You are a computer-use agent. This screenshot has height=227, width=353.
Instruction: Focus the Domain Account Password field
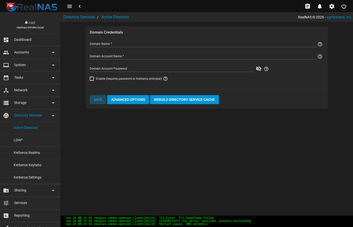(x=172, y=69)
